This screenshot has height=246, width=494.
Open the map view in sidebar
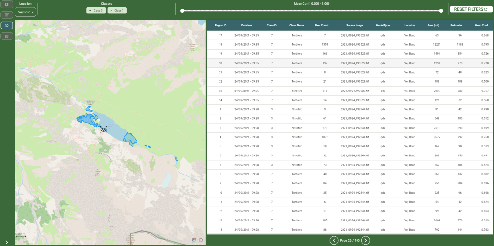tap(7, 4)
